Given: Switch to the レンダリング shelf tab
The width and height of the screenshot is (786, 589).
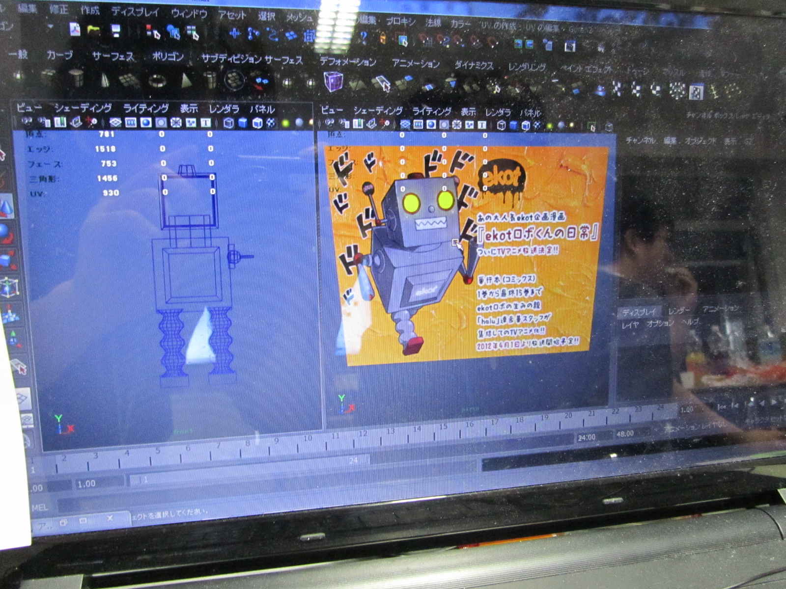Looking at the screenshot, I should (527, 67).
